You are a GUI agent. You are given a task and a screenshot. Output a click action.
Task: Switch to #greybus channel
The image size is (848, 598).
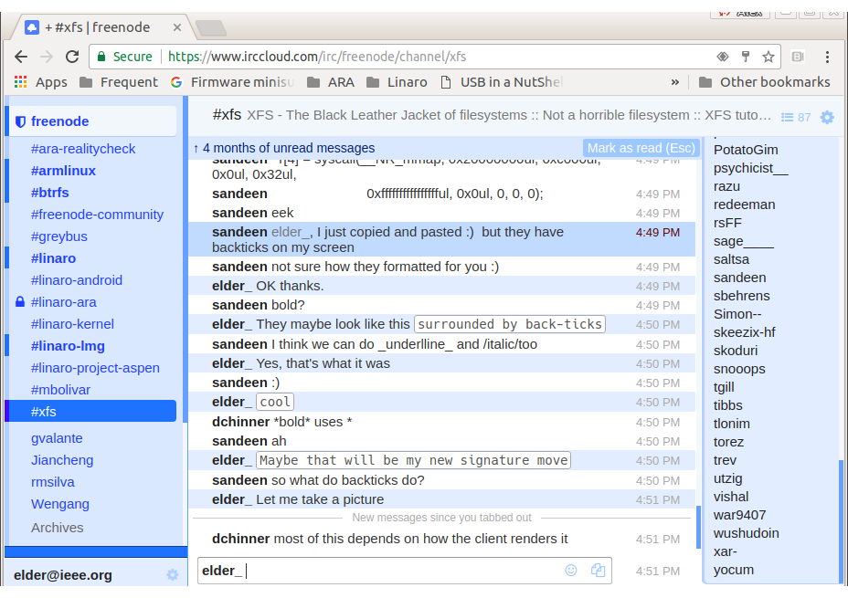pyautogui.click(x=59, y=236)
